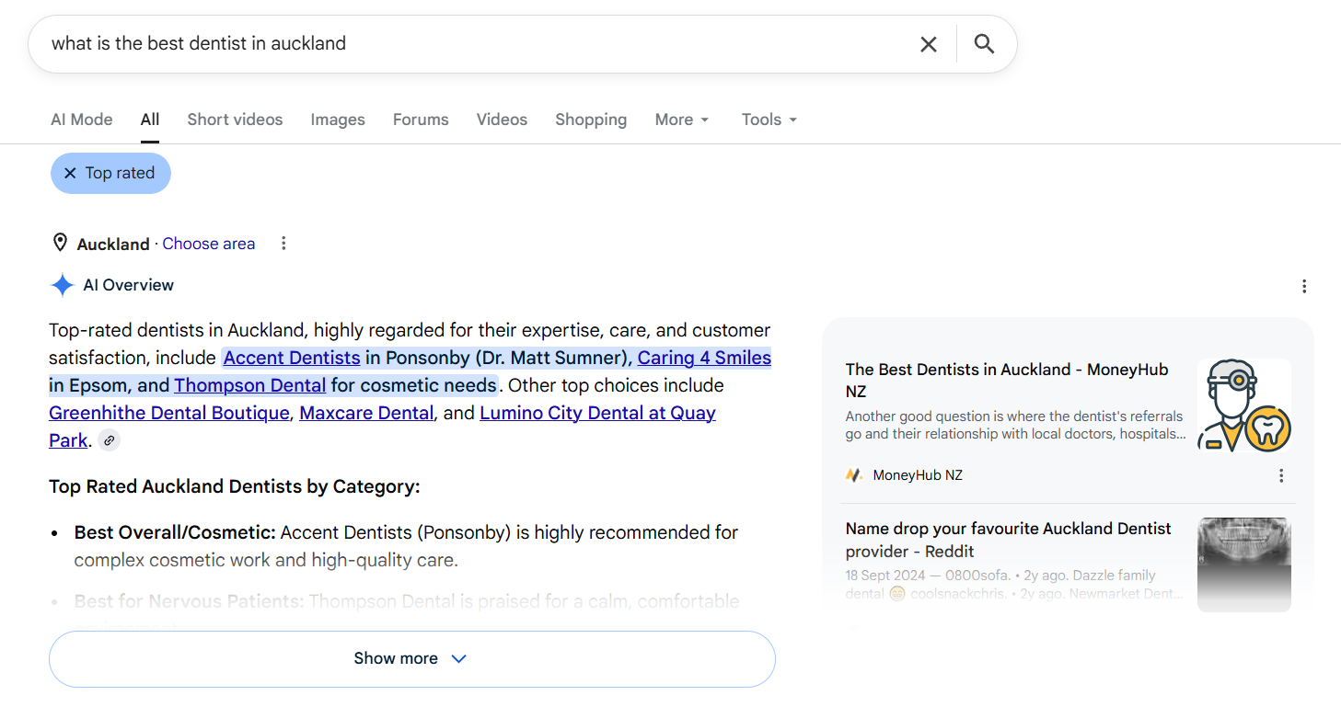This screenshot has height=707, width=1341.
Task: Click the dentist illustration thumbnail
Action: pos(1244,405)
